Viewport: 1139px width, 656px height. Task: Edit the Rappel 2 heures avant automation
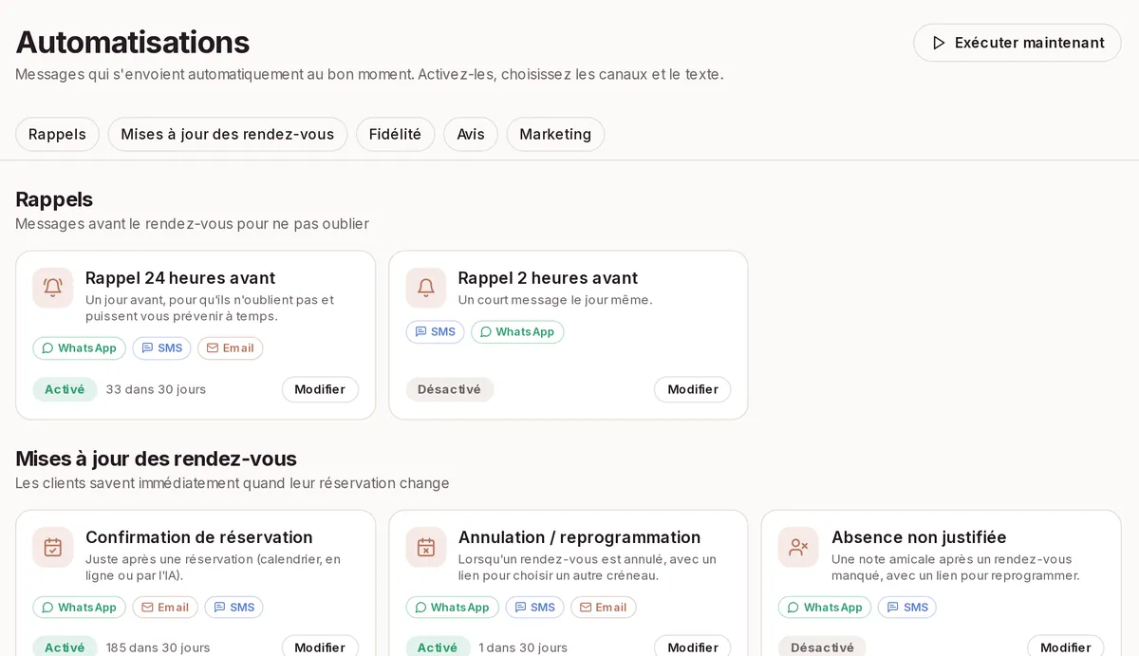tap(693, 389)
